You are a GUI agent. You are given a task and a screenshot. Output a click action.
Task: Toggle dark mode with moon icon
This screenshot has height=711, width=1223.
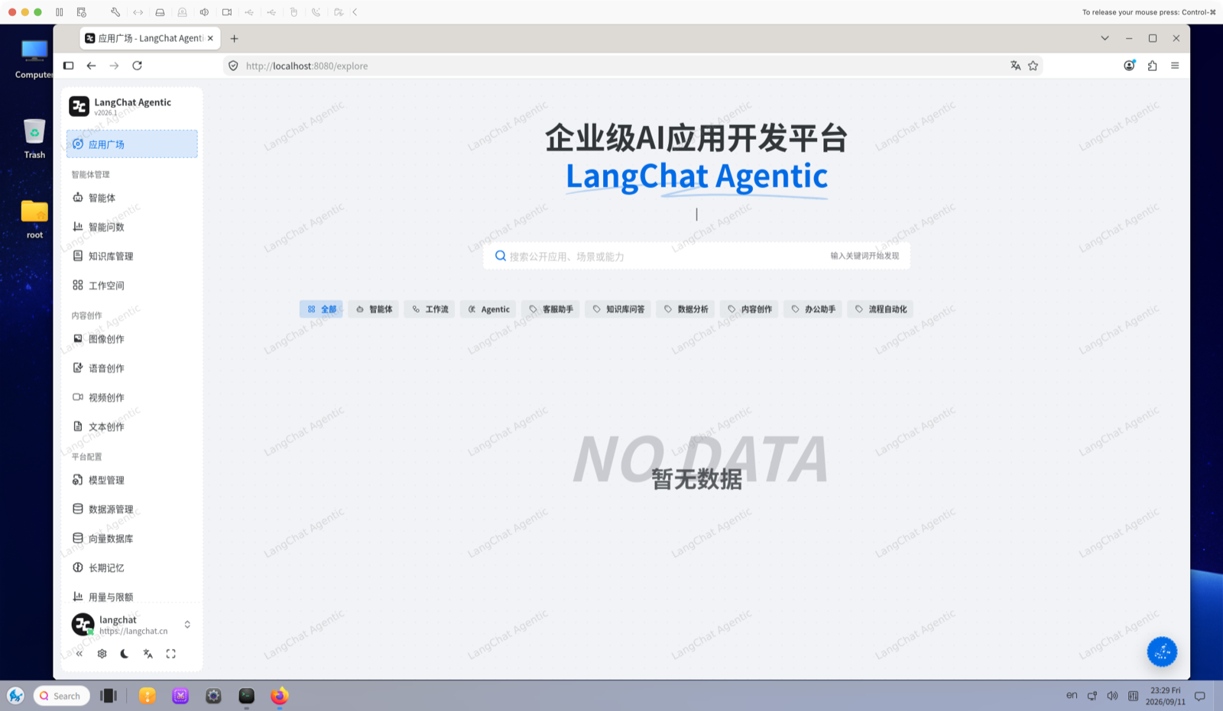(x=125, y=654)
